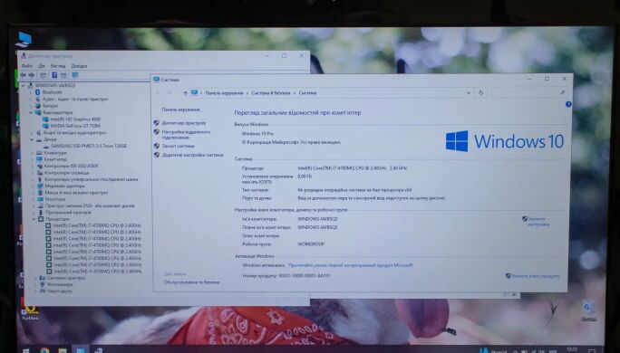Expand the Клавіатури node
The width and height of the screenshot is (620, 353).
32,152
